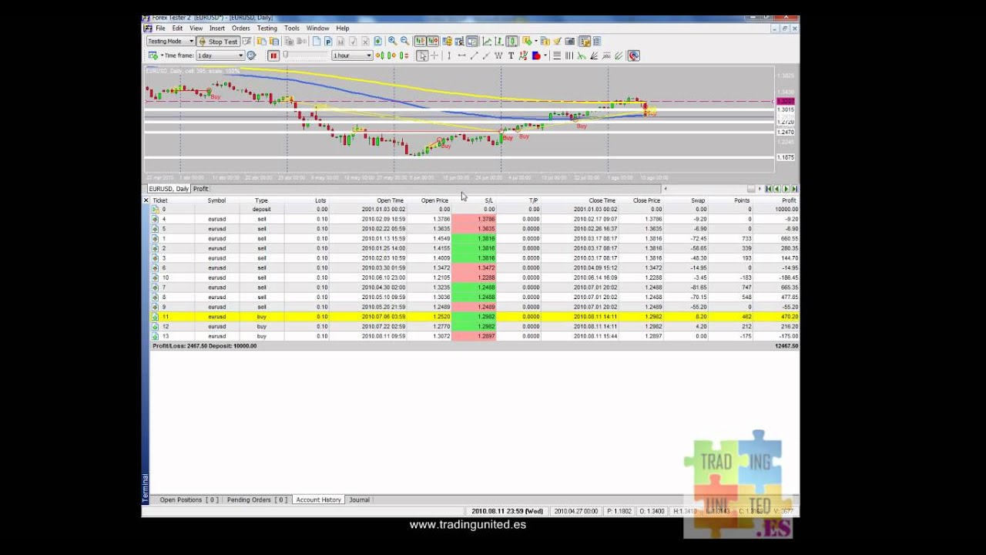
Task: Toggle the list panel button after terminal button
Action: pos(597,41)
